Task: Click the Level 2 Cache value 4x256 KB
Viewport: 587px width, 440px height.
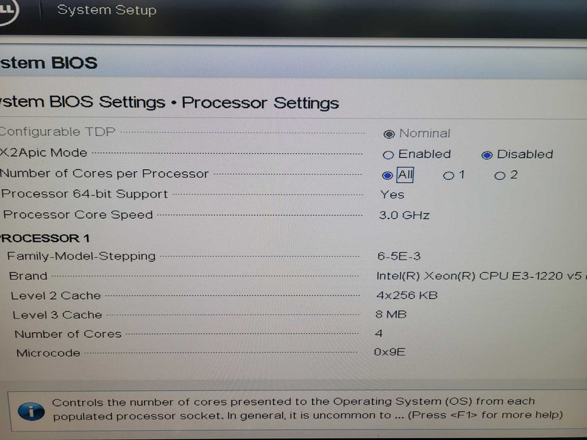Action: pos(406,295)
